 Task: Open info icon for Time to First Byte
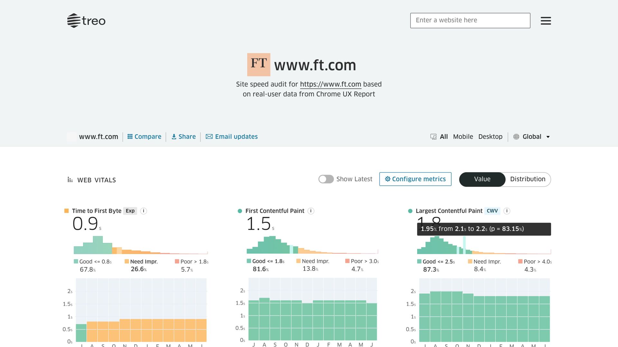coord(144,211)
